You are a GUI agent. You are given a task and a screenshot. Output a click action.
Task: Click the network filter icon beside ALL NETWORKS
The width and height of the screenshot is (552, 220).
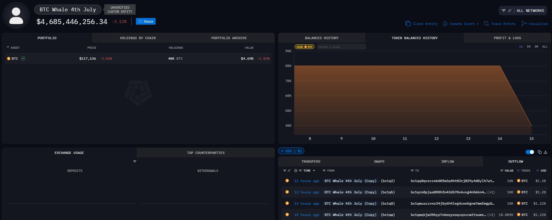tap(504, 11)
